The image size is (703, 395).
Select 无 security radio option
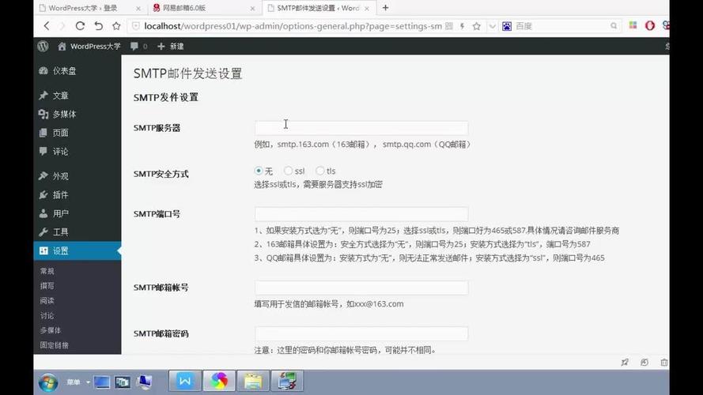pyautogui.click(x=259, y=171)
